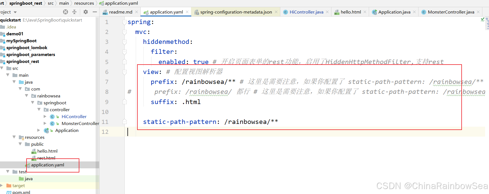
Task: Switch to the MonsterController.java tab
Action: (451, 12)
